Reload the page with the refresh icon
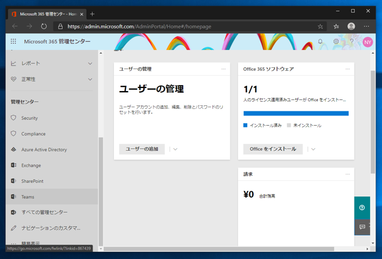Viewport: 382px width, 259px height. (x=44, y=26)
